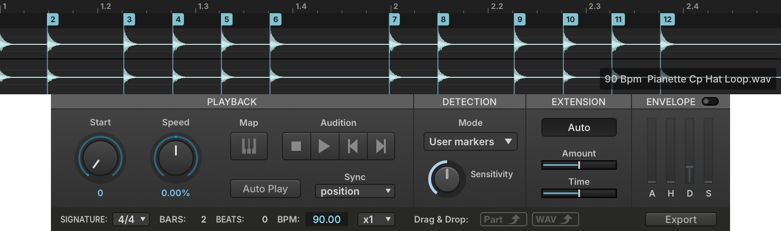The height and width of the screenshot is (231, 781).
Task: Start audition with the play icon
Action: [x=324, y=146]
